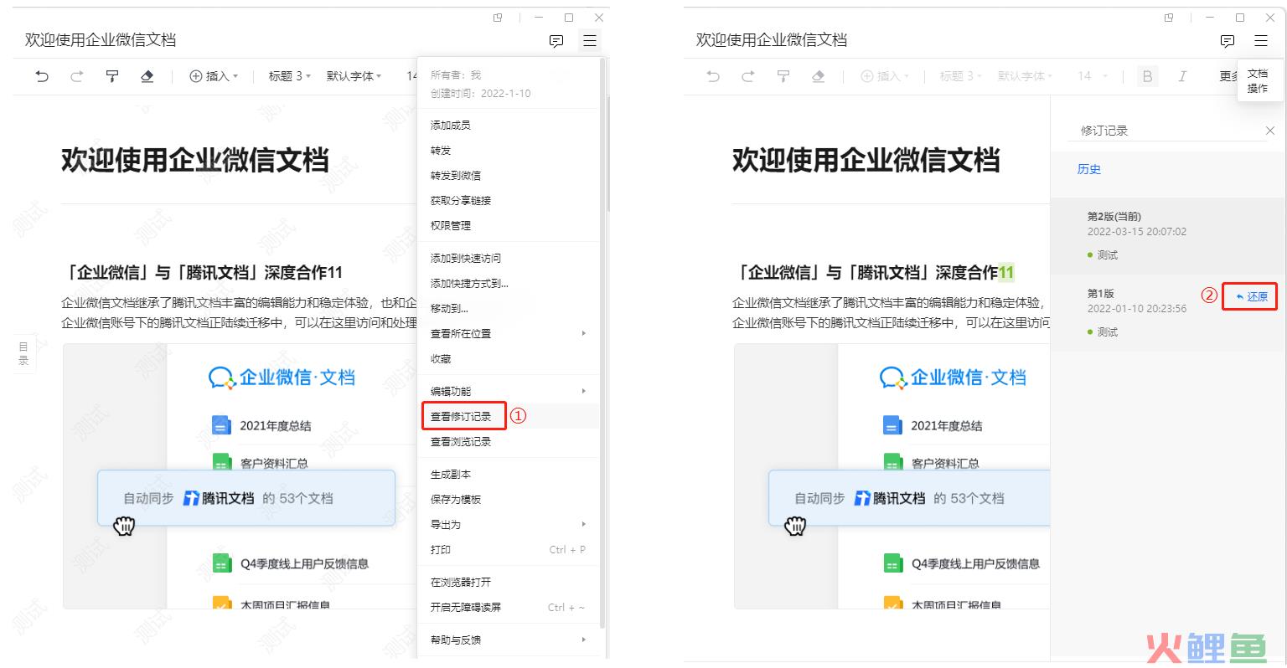Open 权限管理 from the menu
Image resolution: width=1287 pixels, height=668 pixels.
click(508, 225)
